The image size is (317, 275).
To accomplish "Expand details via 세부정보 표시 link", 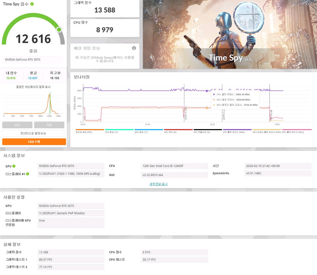I will [x=158, y=184].
